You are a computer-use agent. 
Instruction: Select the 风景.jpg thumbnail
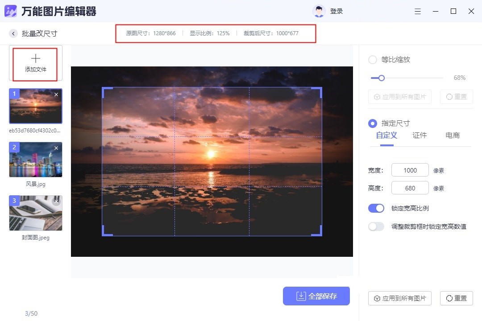point(35,160)
